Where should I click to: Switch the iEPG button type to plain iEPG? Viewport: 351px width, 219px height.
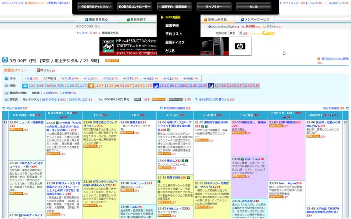coord(137,99)
